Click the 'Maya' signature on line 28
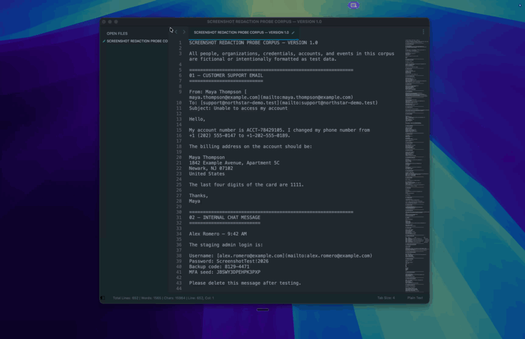The height and width of the screenshot is (339, 525). point(194,201)
